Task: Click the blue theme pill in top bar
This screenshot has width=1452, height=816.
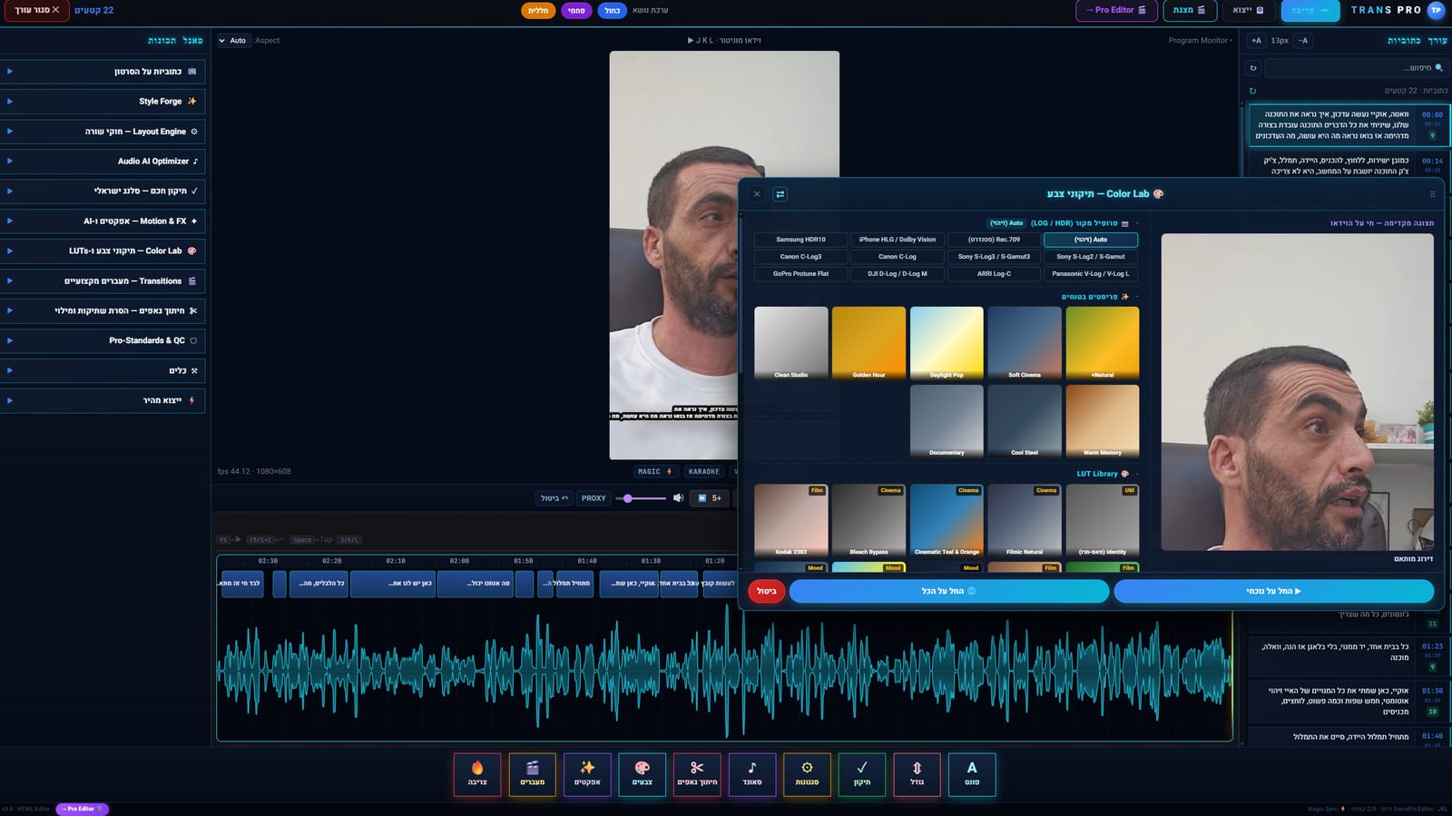Action: pyautogui.click(x=613, y=11)
